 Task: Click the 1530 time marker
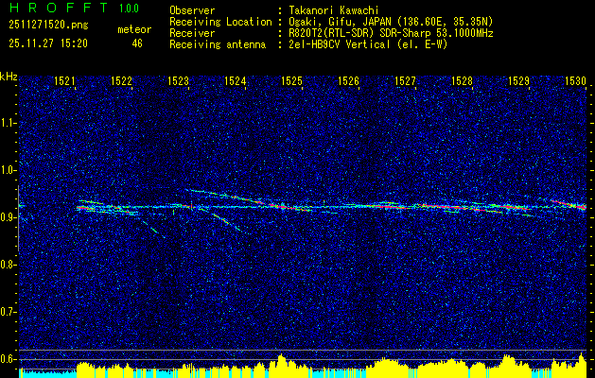576,80
